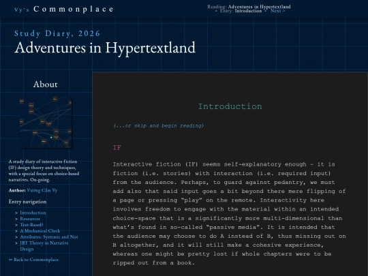The height and width of the screenshot is (276, 368).
Task: Open Vy's Commonplace site title link
Action: [x=64, y=9]
